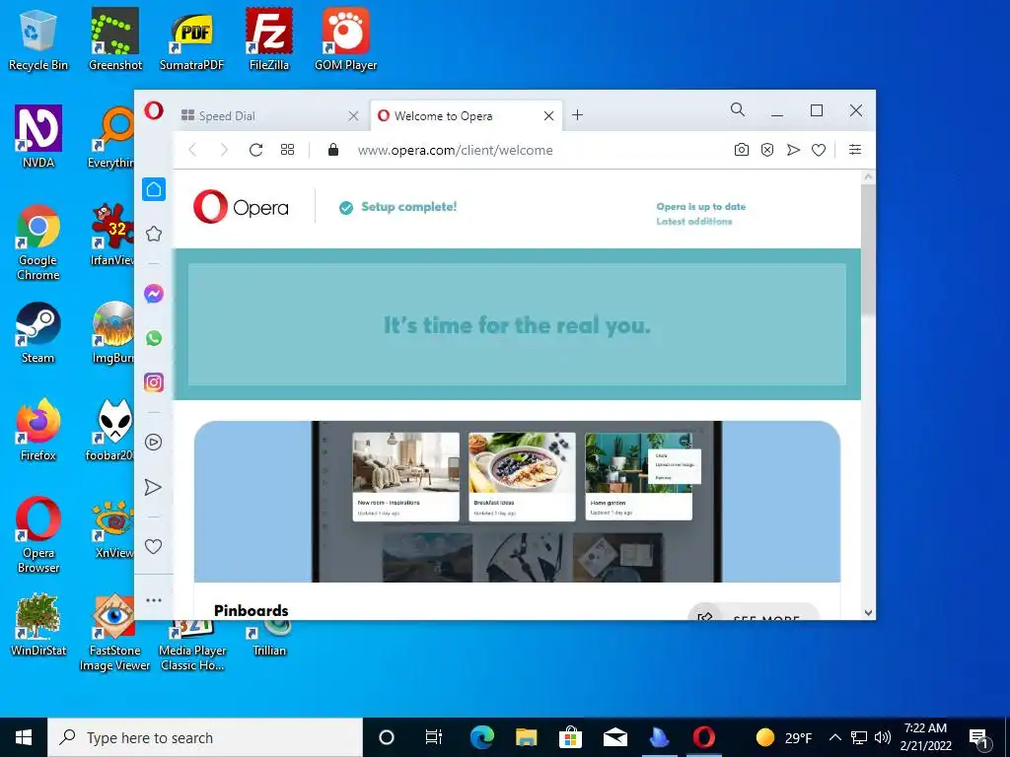Image resolution: width=1010 pixels, height=757 pixels.
Task: Click the taskbar search box
Action: point(205,737)
